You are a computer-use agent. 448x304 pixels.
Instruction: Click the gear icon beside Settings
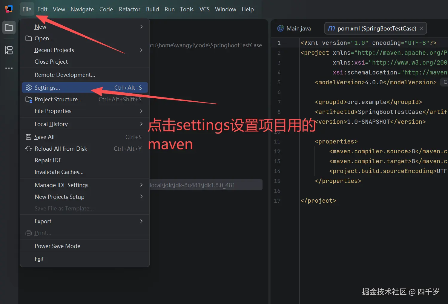click(28, 88)
